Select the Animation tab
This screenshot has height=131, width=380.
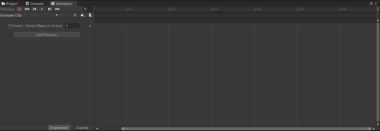(x=62, y=3)
